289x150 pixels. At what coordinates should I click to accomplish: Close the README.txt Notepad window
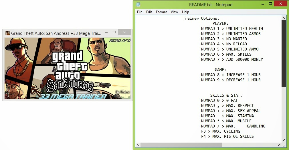click(281, 4)
